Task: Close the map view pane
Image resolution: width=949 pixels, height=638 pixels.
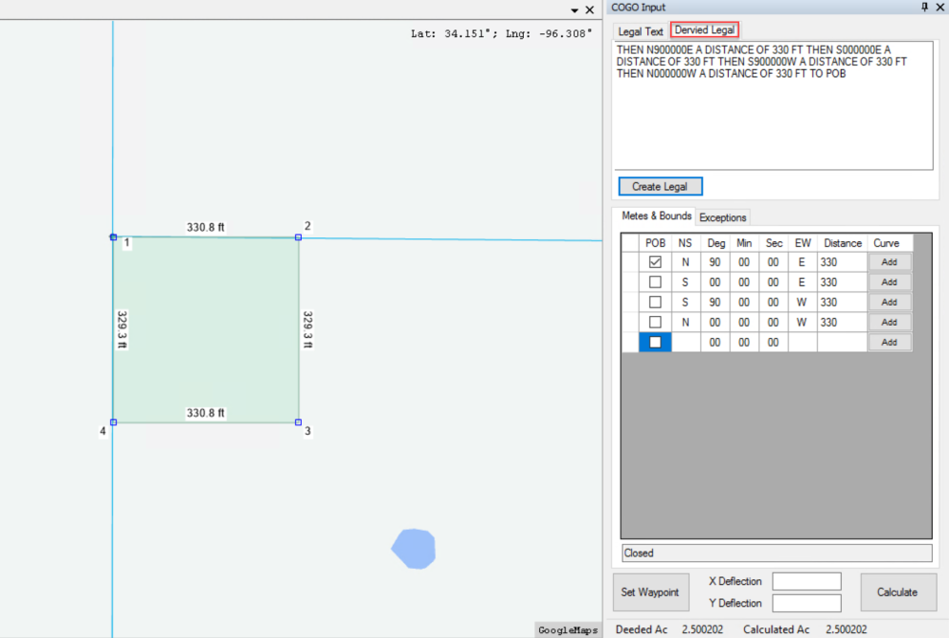Action: pos(589,9)
